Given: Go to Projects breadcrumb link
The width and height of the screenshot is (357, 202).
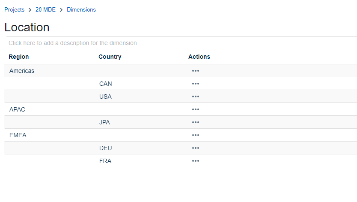Looking at the screenshot, I should pyautogui.click(x=14, y=9).
